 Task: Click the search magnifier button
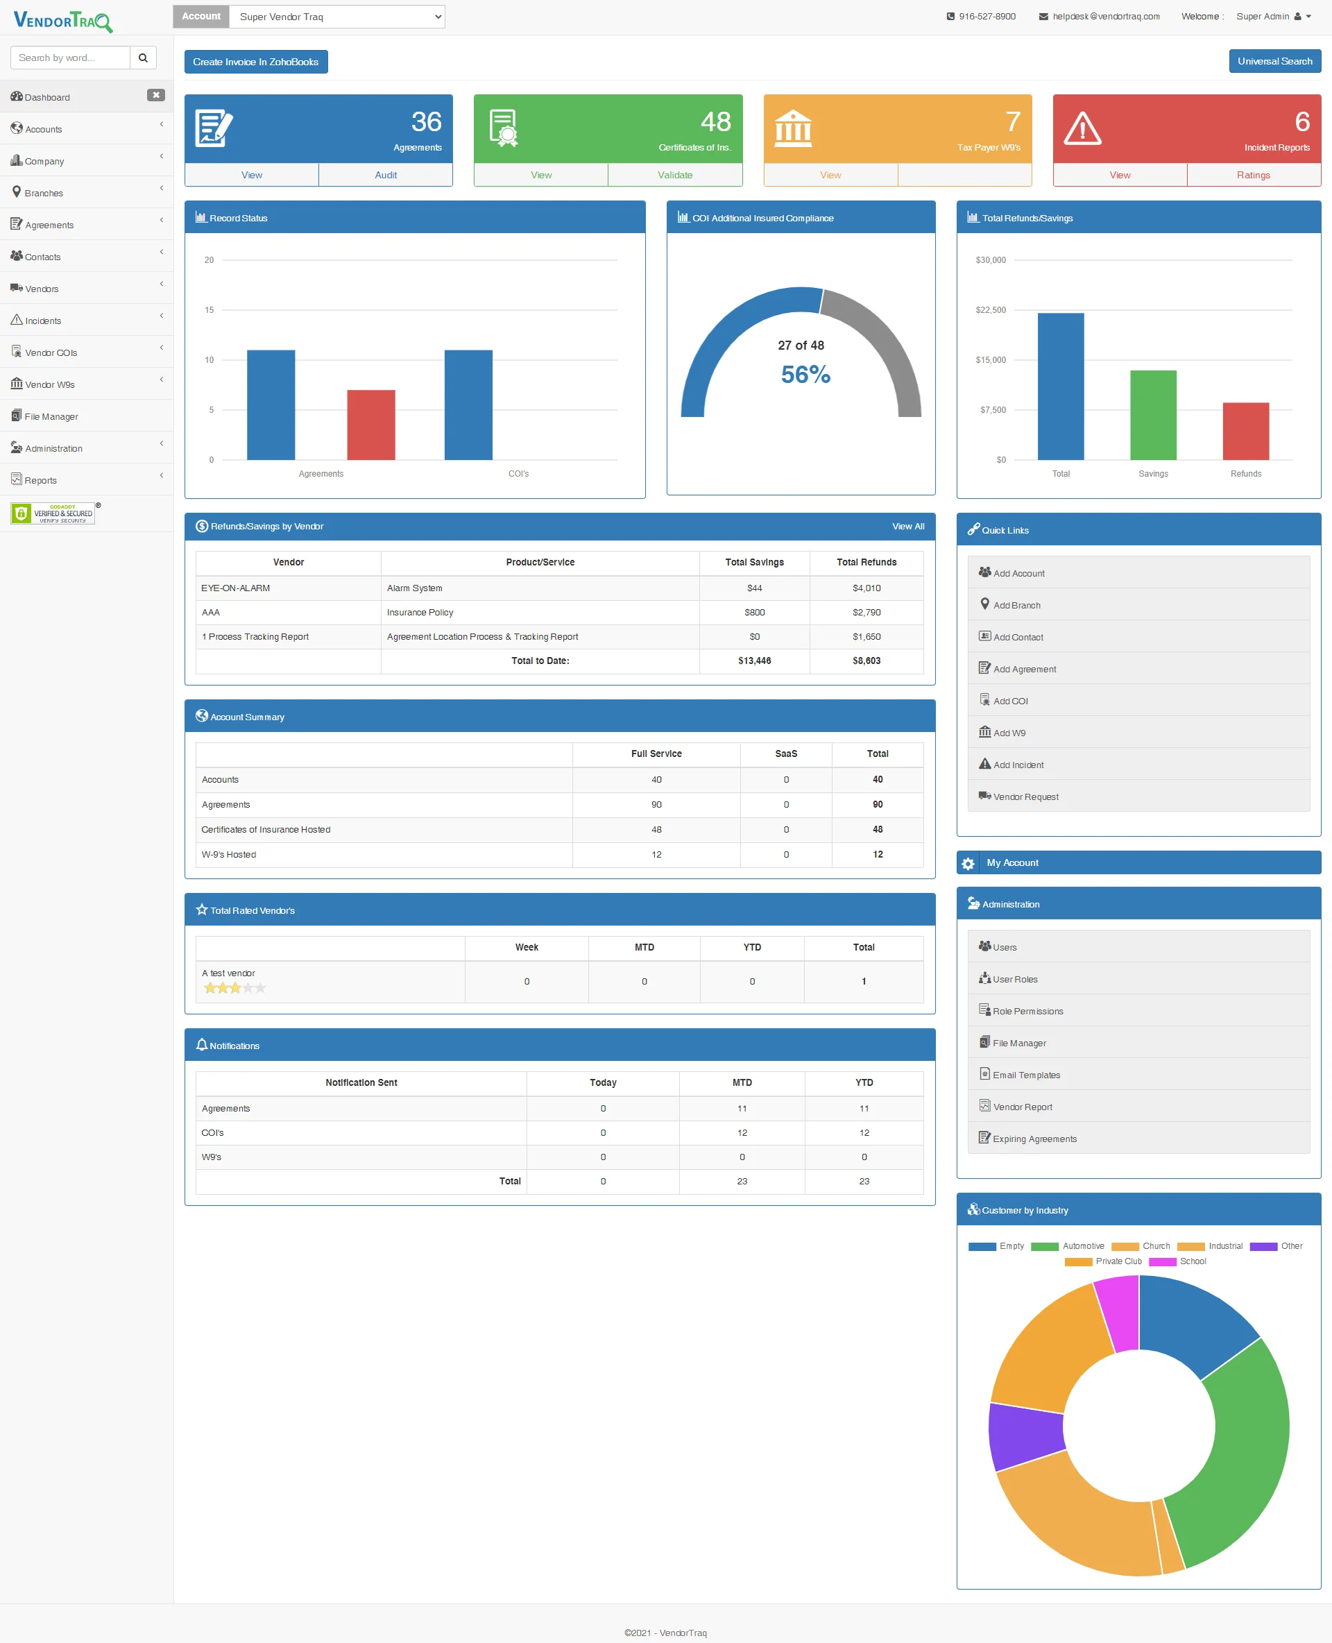coord(143,58)
